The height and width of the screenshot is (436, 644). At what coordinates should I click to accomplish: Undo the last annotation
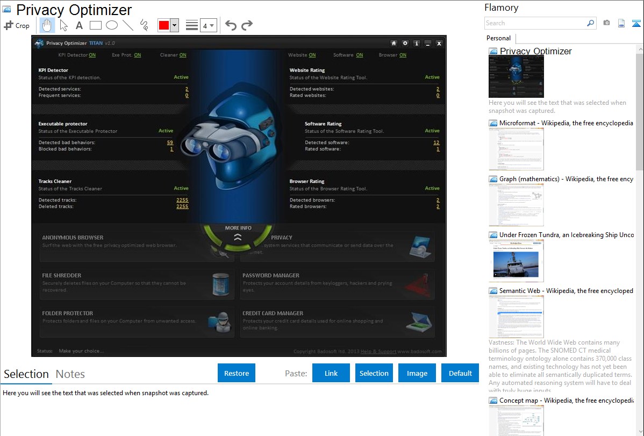coord(231,25)
